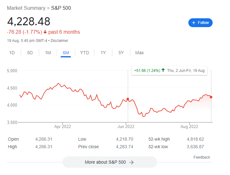Open the Market Summary breadcrumb link
The width and height of the screenshot is (230, 175).
pyautogui.click(x=26, y=8)
